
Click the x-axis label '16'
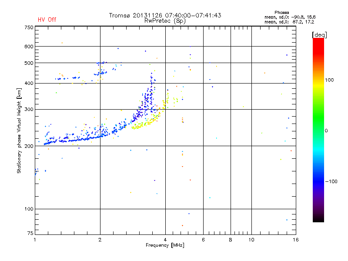pos(296,240)
